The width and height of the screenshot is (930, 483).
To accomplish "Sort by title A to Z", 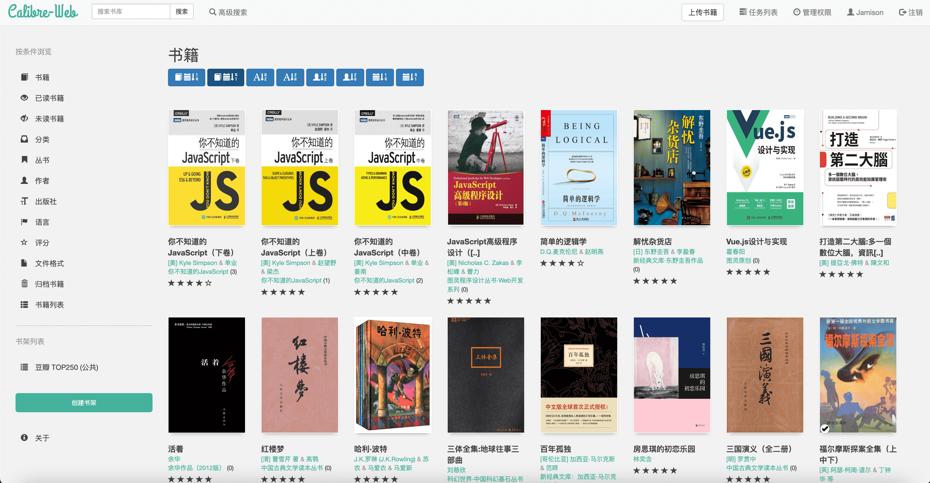I will pos(260,77).
